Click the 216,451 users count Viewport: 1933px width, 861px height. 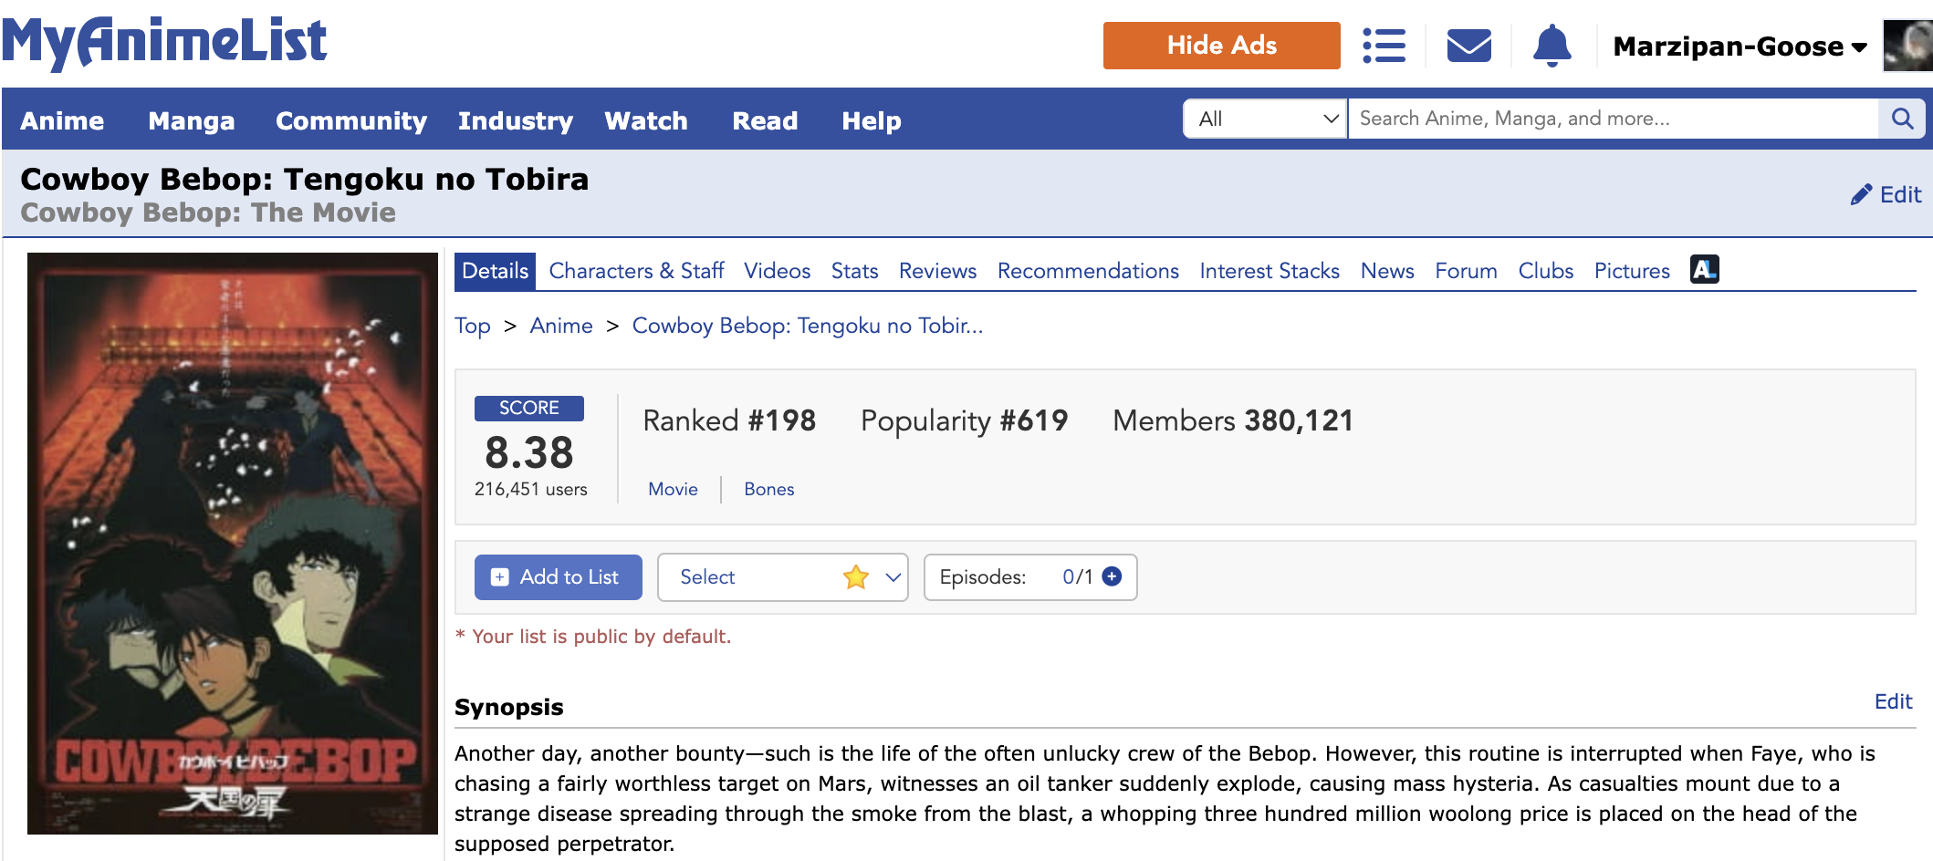coord(531,489)
